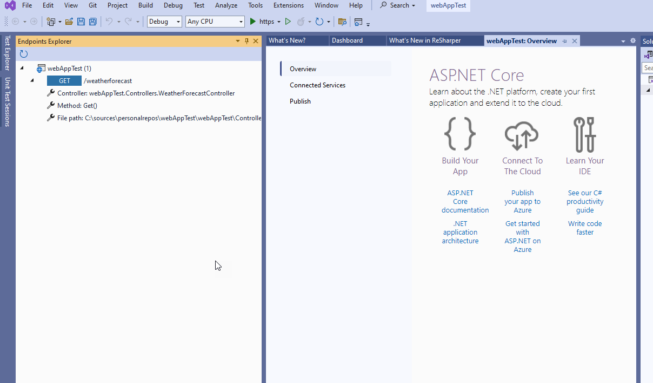
Task: Collapse the webAppTest (1) tree node
Action: pyautogui.click(x=22, y=69)
